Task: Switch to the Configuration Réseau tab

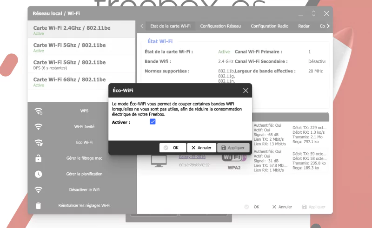Action: point(220,26)
